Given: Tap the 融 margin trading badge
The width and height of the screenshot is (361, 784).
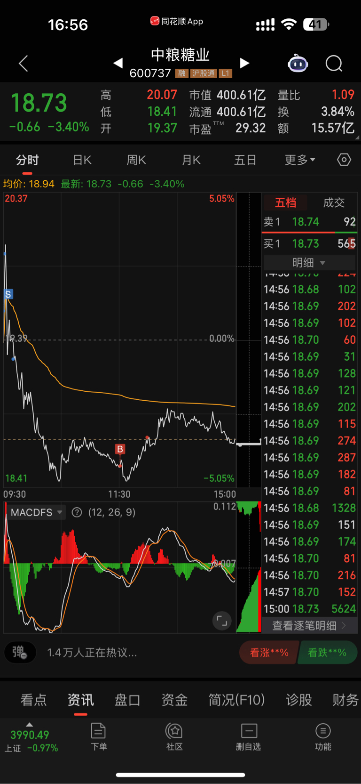Looking at the screenshot, I should 181,73.
